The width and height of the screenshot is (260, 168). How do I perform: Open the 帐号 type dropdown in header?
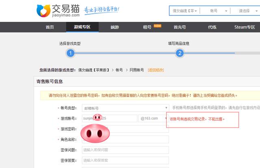(215, 11)
